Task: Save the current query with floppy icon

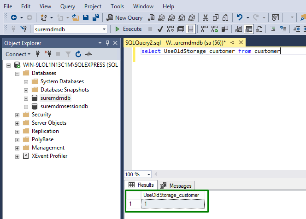Action: [x=86, y=18]
